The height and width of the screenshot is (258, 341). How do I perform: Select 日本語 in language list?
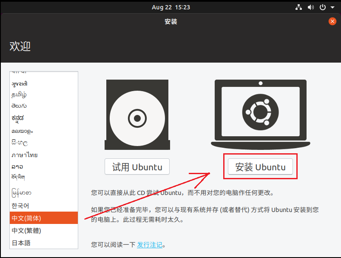pyautogui.click(x=44, y=243)
